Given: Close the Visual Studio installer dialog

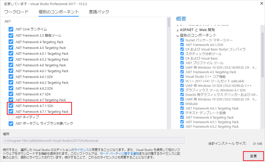Looking at the screenshot, I should coord(261,3).
